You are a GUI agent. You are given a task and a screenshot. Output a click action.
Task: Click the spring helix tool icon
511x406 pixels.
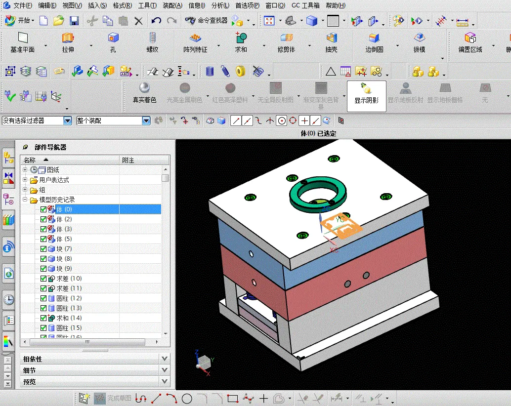(225, 71)
